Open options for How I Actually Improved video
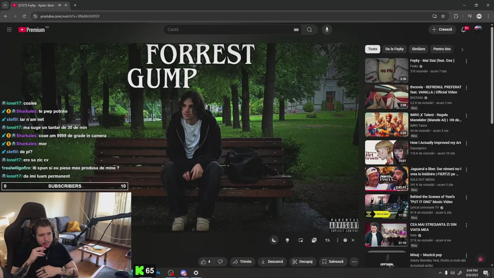The image size is (494, 278). (466, 143)
